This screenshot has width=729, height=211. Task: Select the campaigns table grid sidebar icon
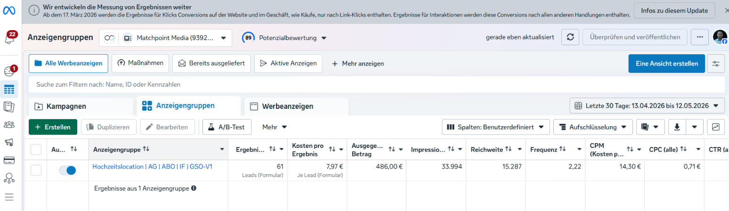(9, 89)
